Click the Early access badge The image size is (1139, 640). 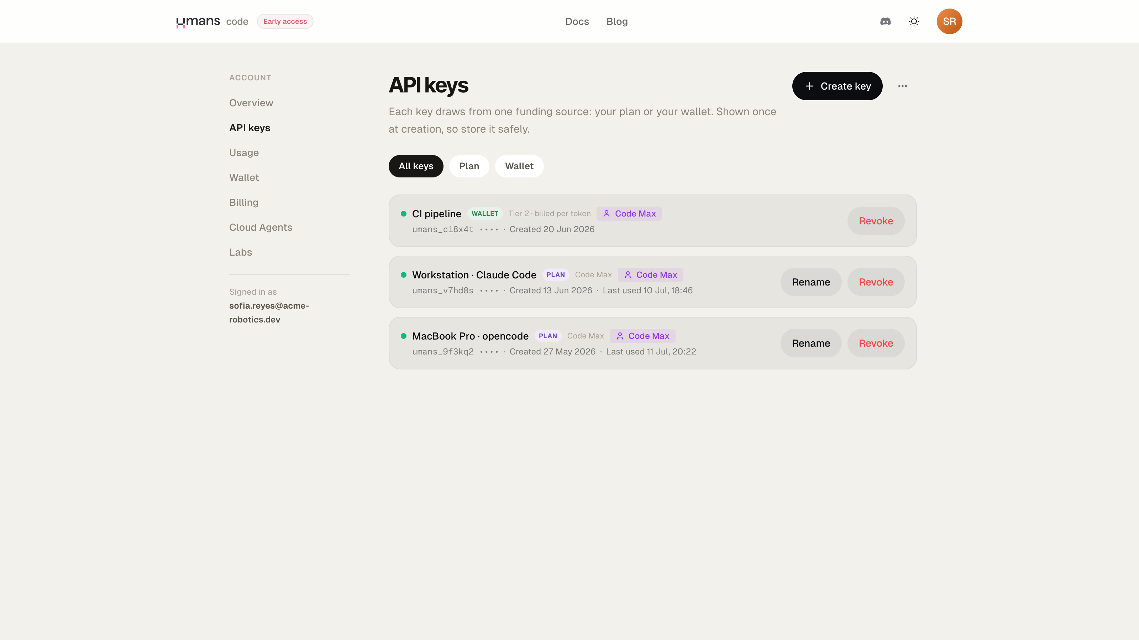285,21
